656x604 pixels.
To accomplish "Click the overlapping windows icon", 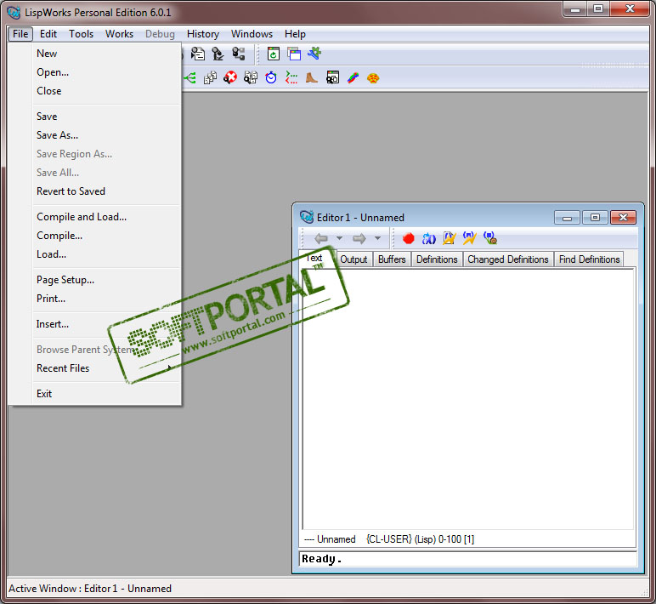I will click(x=294, y=54).
